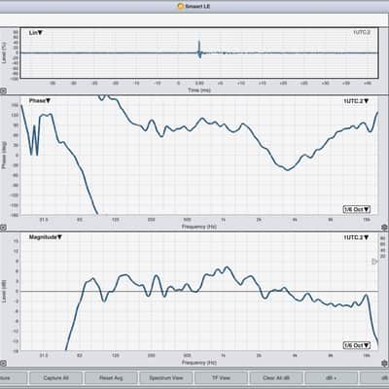The width and height of the screenshot is (389, 389).
Task: Click the settings gear beside the Magnitude plot
Action: (x=385, y=363)
